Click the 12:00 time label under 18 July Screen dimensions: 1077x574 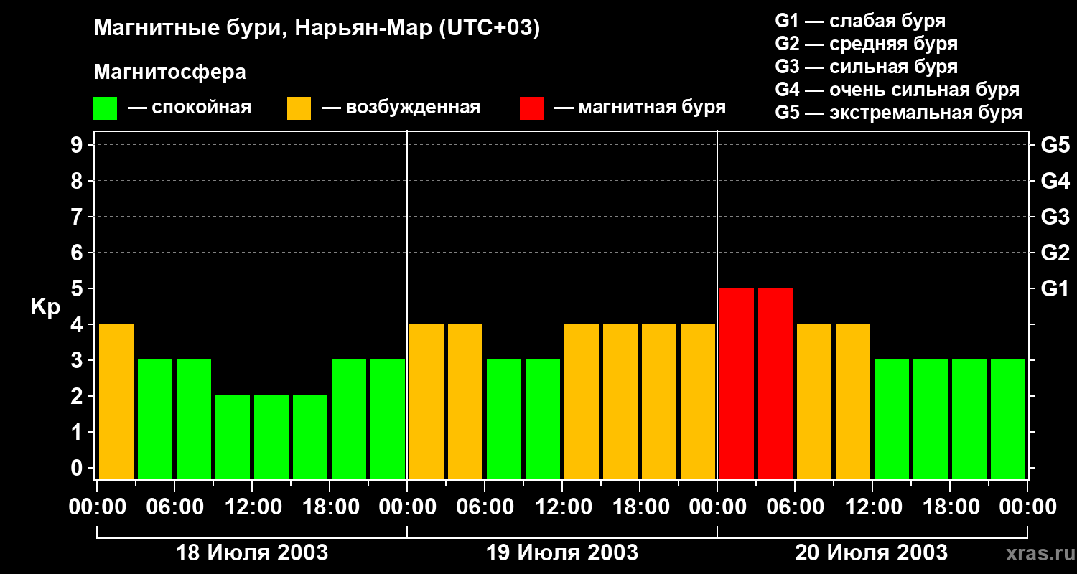(x=252, y=507)
